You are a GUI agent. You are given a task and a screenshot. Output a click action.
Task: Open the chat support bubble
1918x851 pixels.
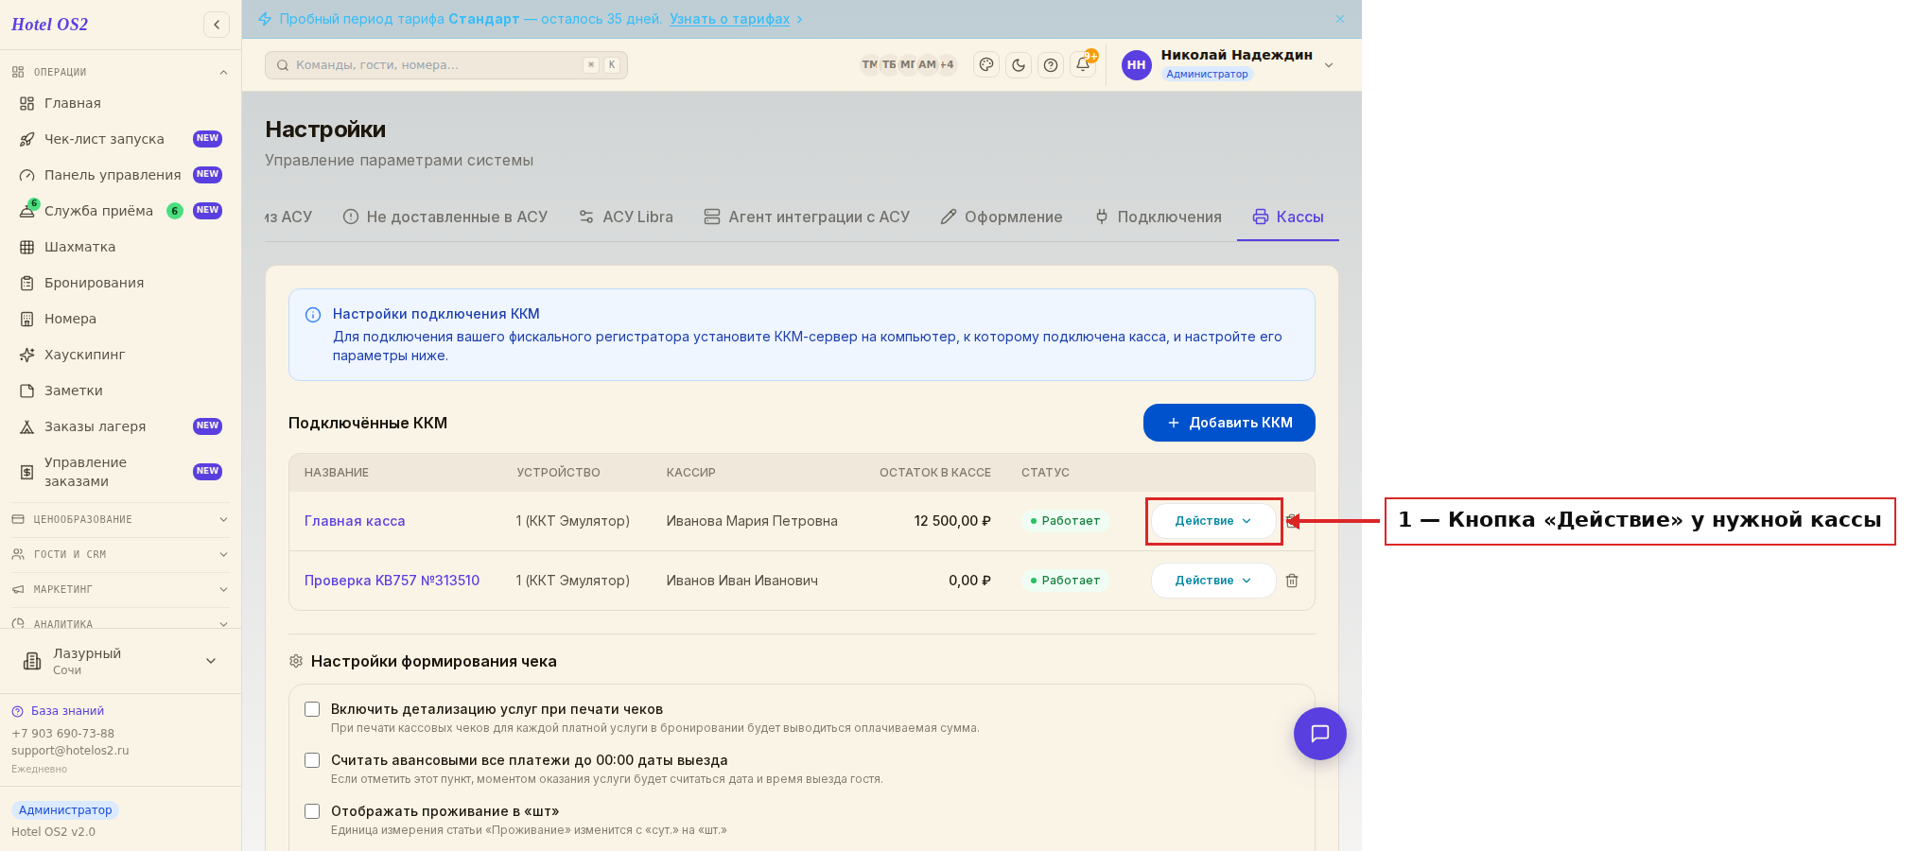tap(1320, 734)
